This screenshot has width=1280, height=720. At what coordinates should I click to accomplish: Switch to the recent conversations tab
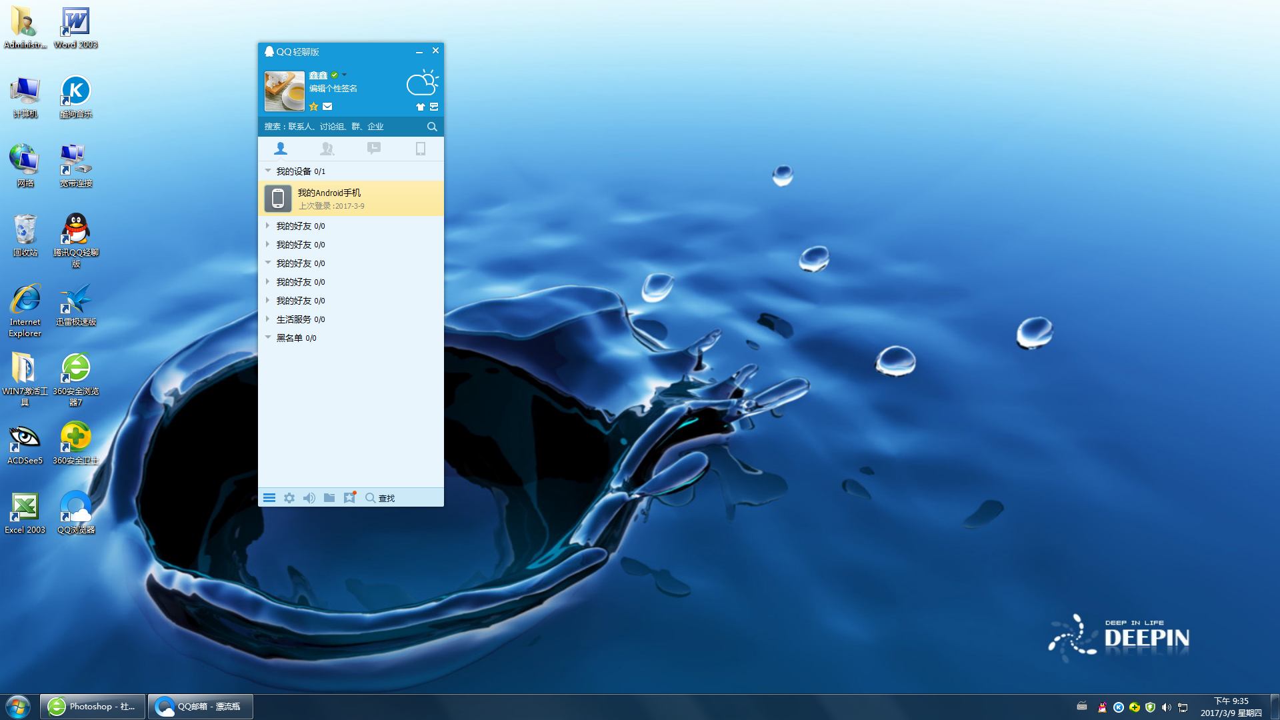pyautogui.click(x=373, y=149)
